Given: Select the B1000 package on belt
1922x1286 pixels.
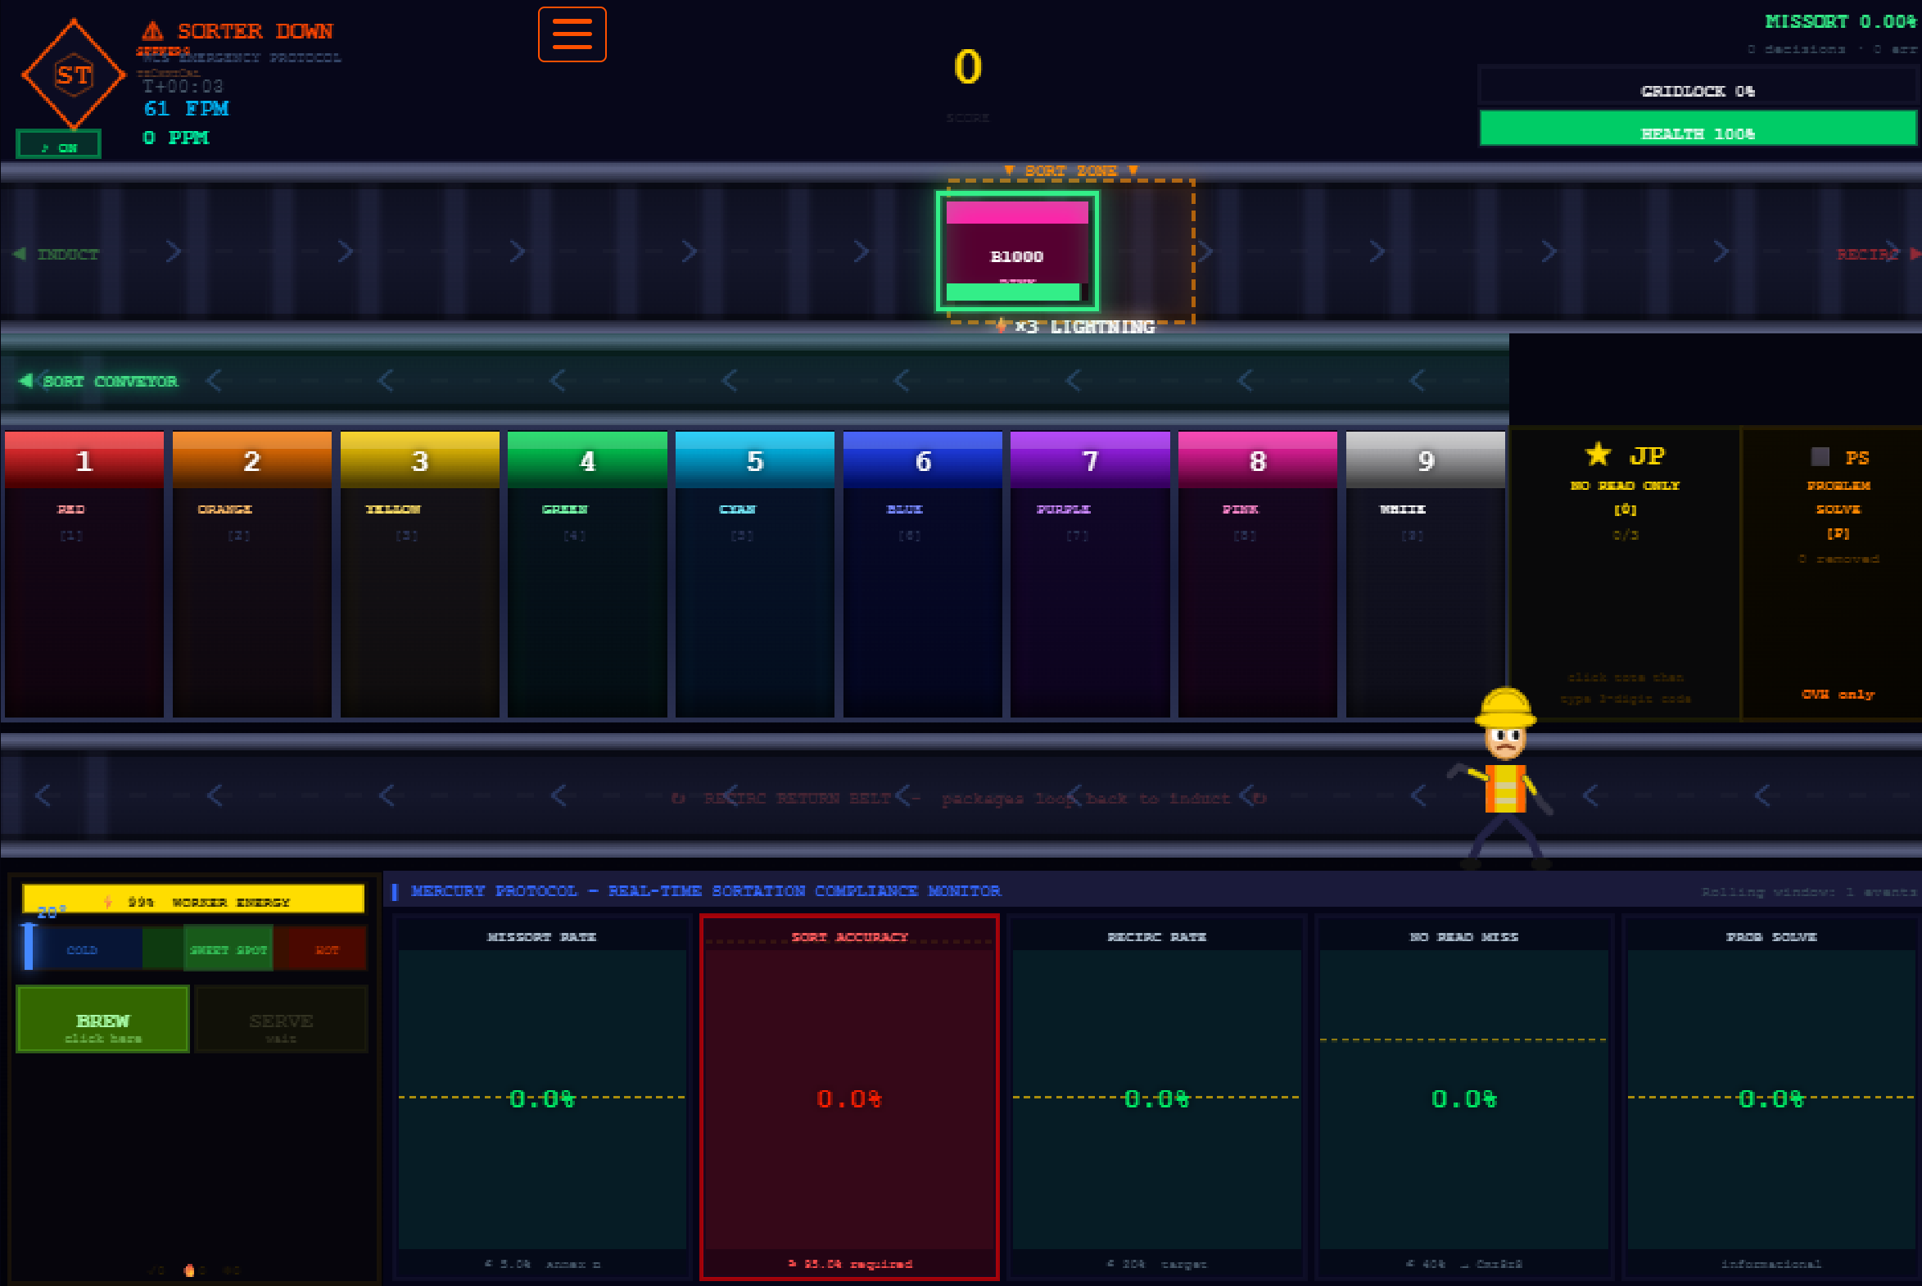Looking at the screenshot, I should coord(1017,251).
